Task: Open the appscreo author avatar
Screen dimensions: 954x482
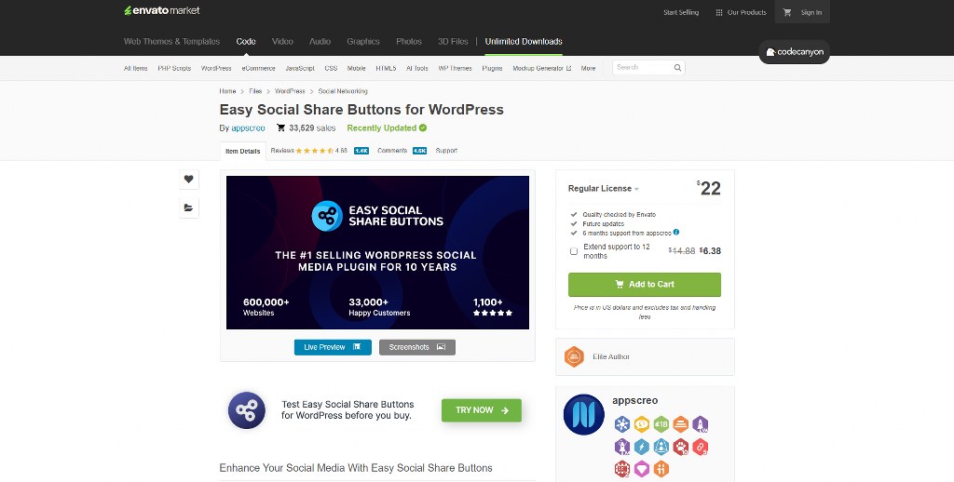Action: [584, 414]
